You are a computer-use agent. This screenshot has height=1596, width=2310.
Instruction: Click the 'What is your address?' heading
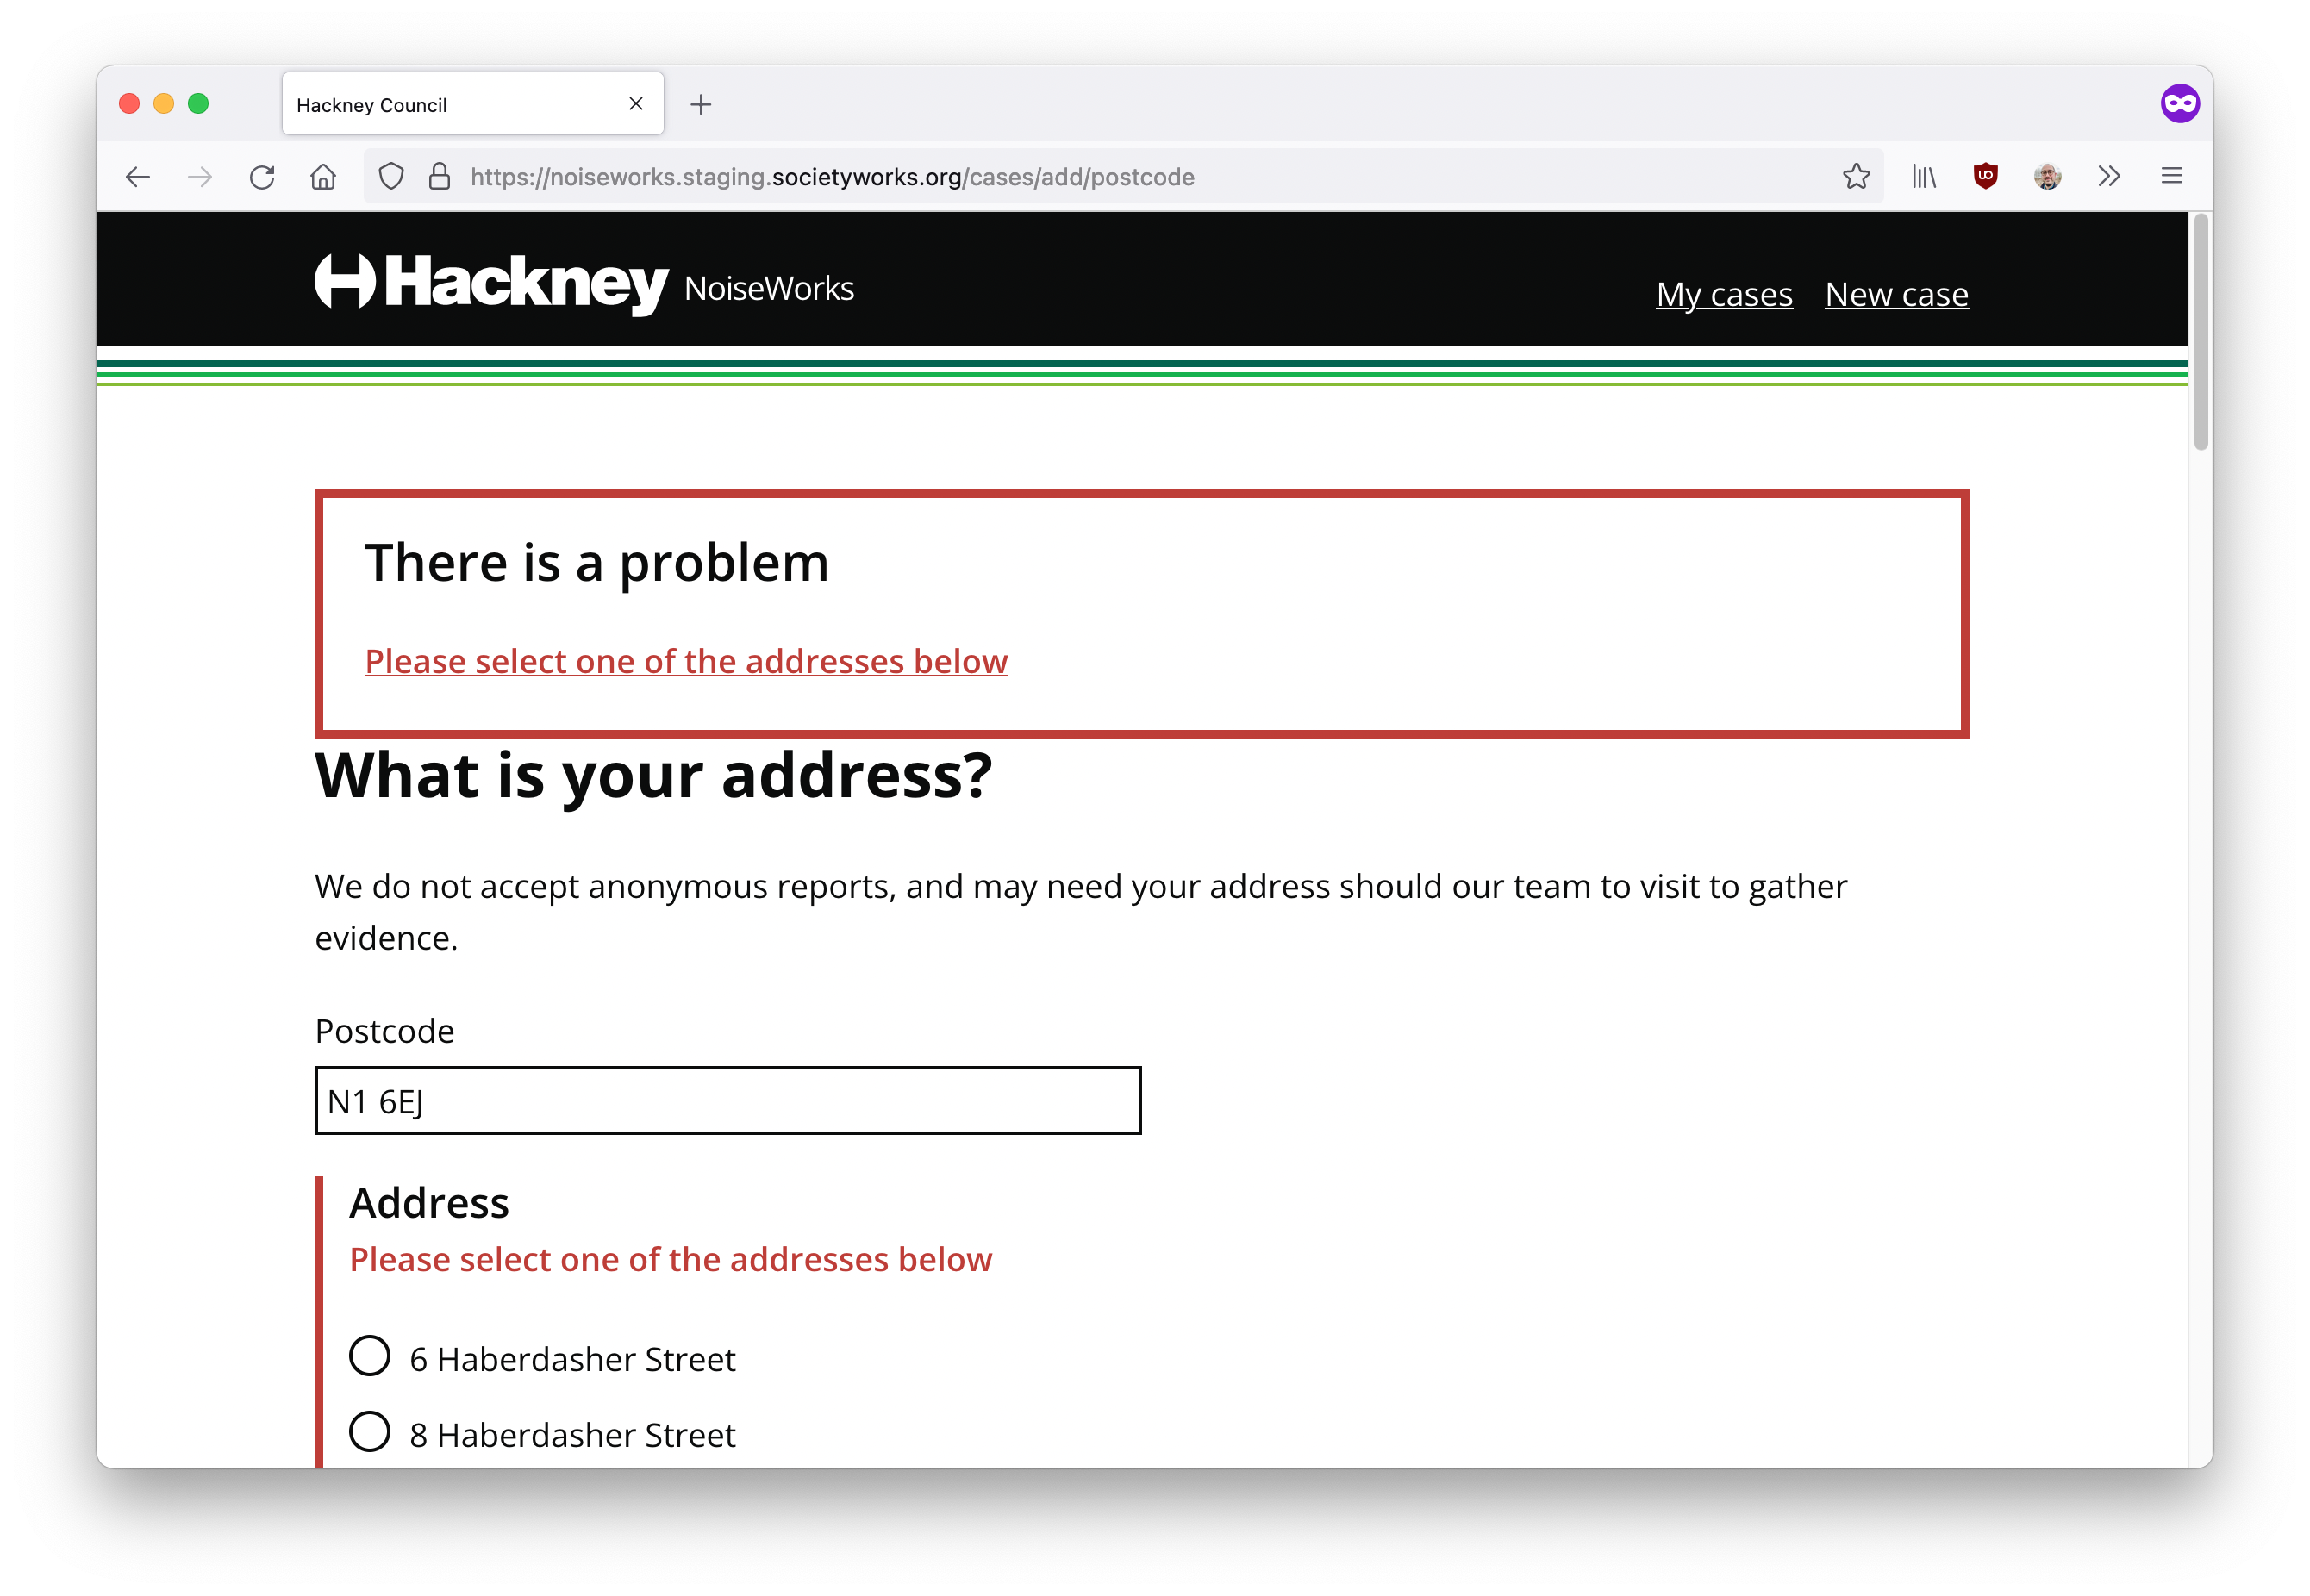click(653, 776)
